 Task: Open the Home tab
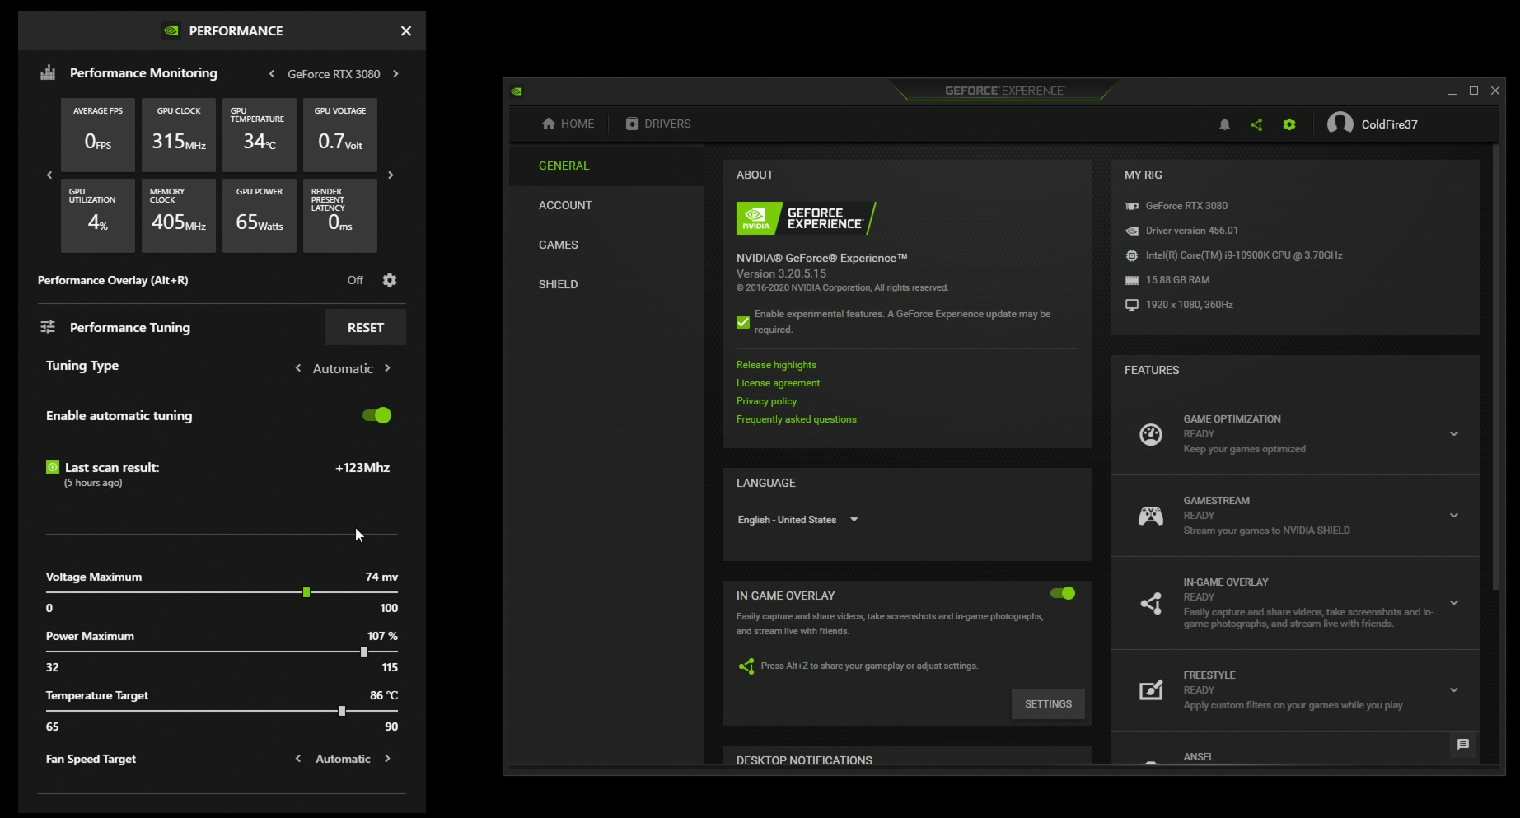point(568,124)
